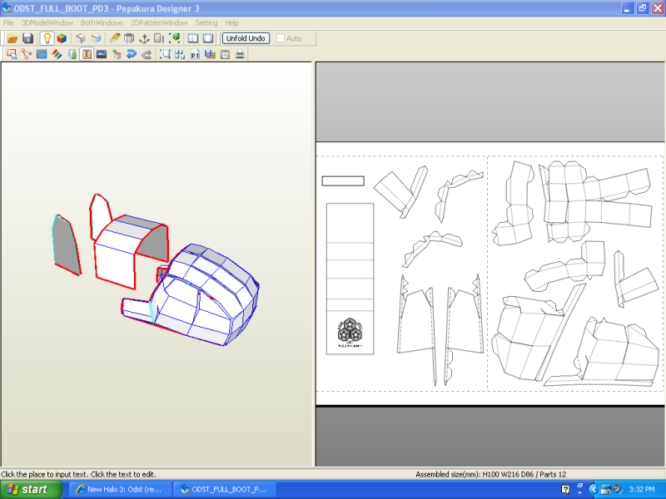This screenshot has width=666, height=499.
Task: Click the green cube with selection corners
Action: (x=175, y=38)
